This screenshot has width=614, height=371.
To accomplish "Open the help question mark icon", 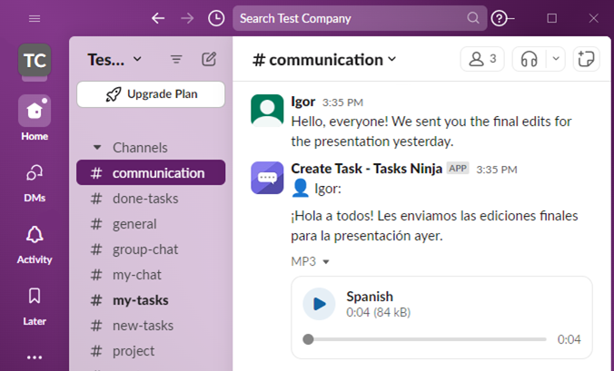I will click(499, 18).
